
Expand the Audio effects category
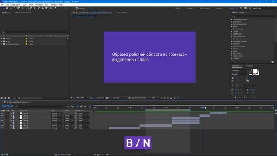232,26
